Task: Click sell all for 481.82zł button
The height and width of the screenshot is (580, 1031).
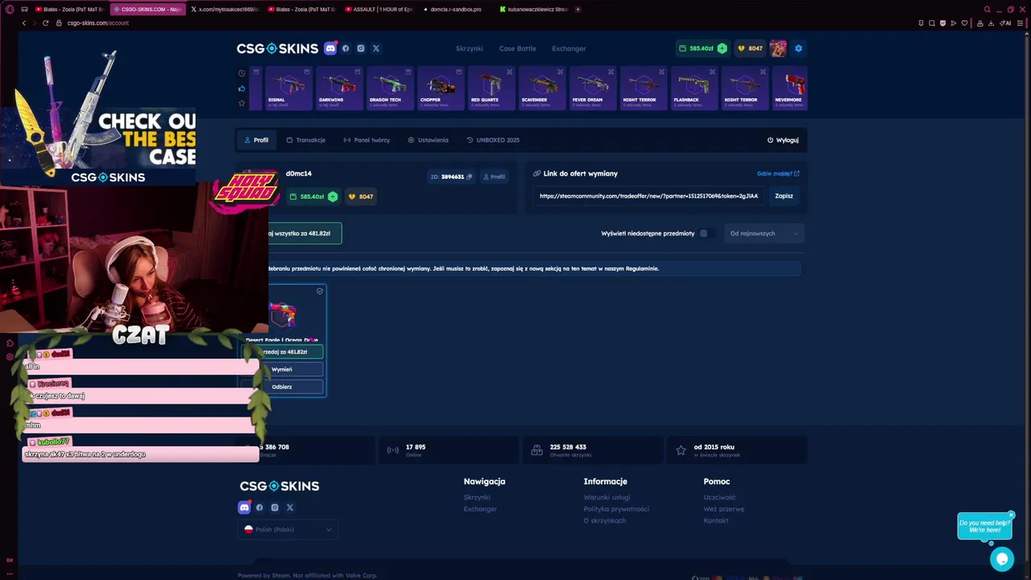Action: coord(304,234)
